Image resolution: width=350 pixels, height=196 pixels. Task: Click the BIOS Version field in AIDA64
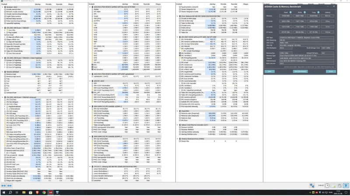pos(307,63)
